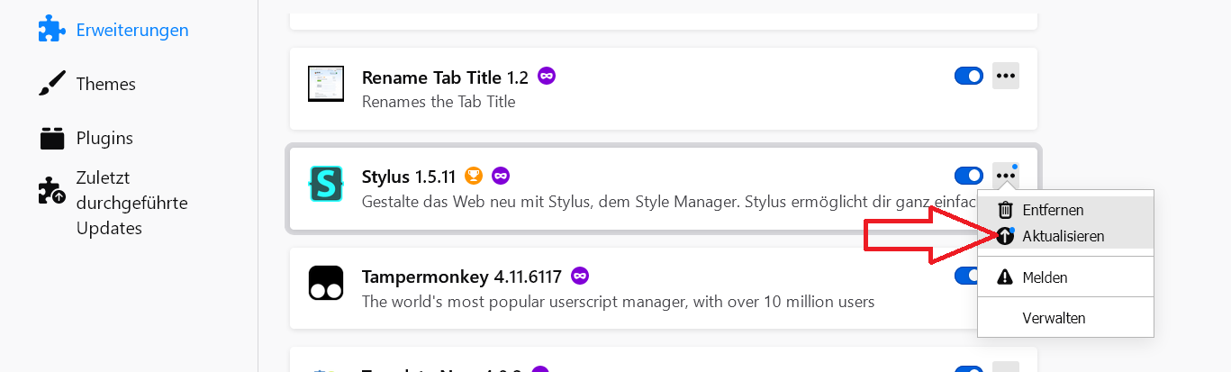Toggle the Tampermonkey extension switch
Image resolution: width=1231 pixels, height=372 pixels.
click(965, 275)
